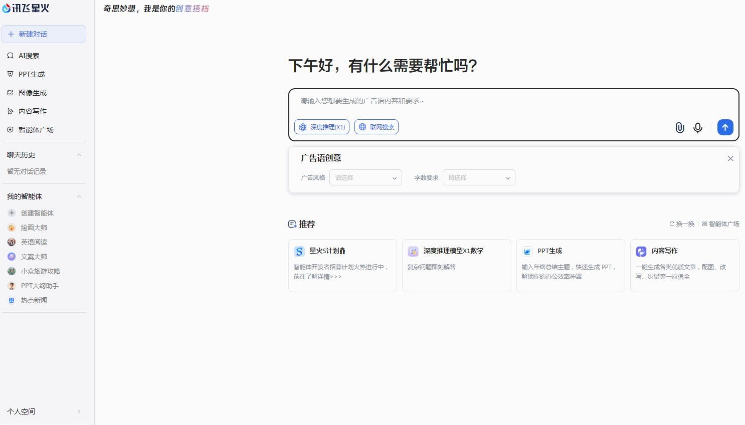Click 换一换 to refresh recommendations
Screen dimensions: 745x425
point(682,224)
